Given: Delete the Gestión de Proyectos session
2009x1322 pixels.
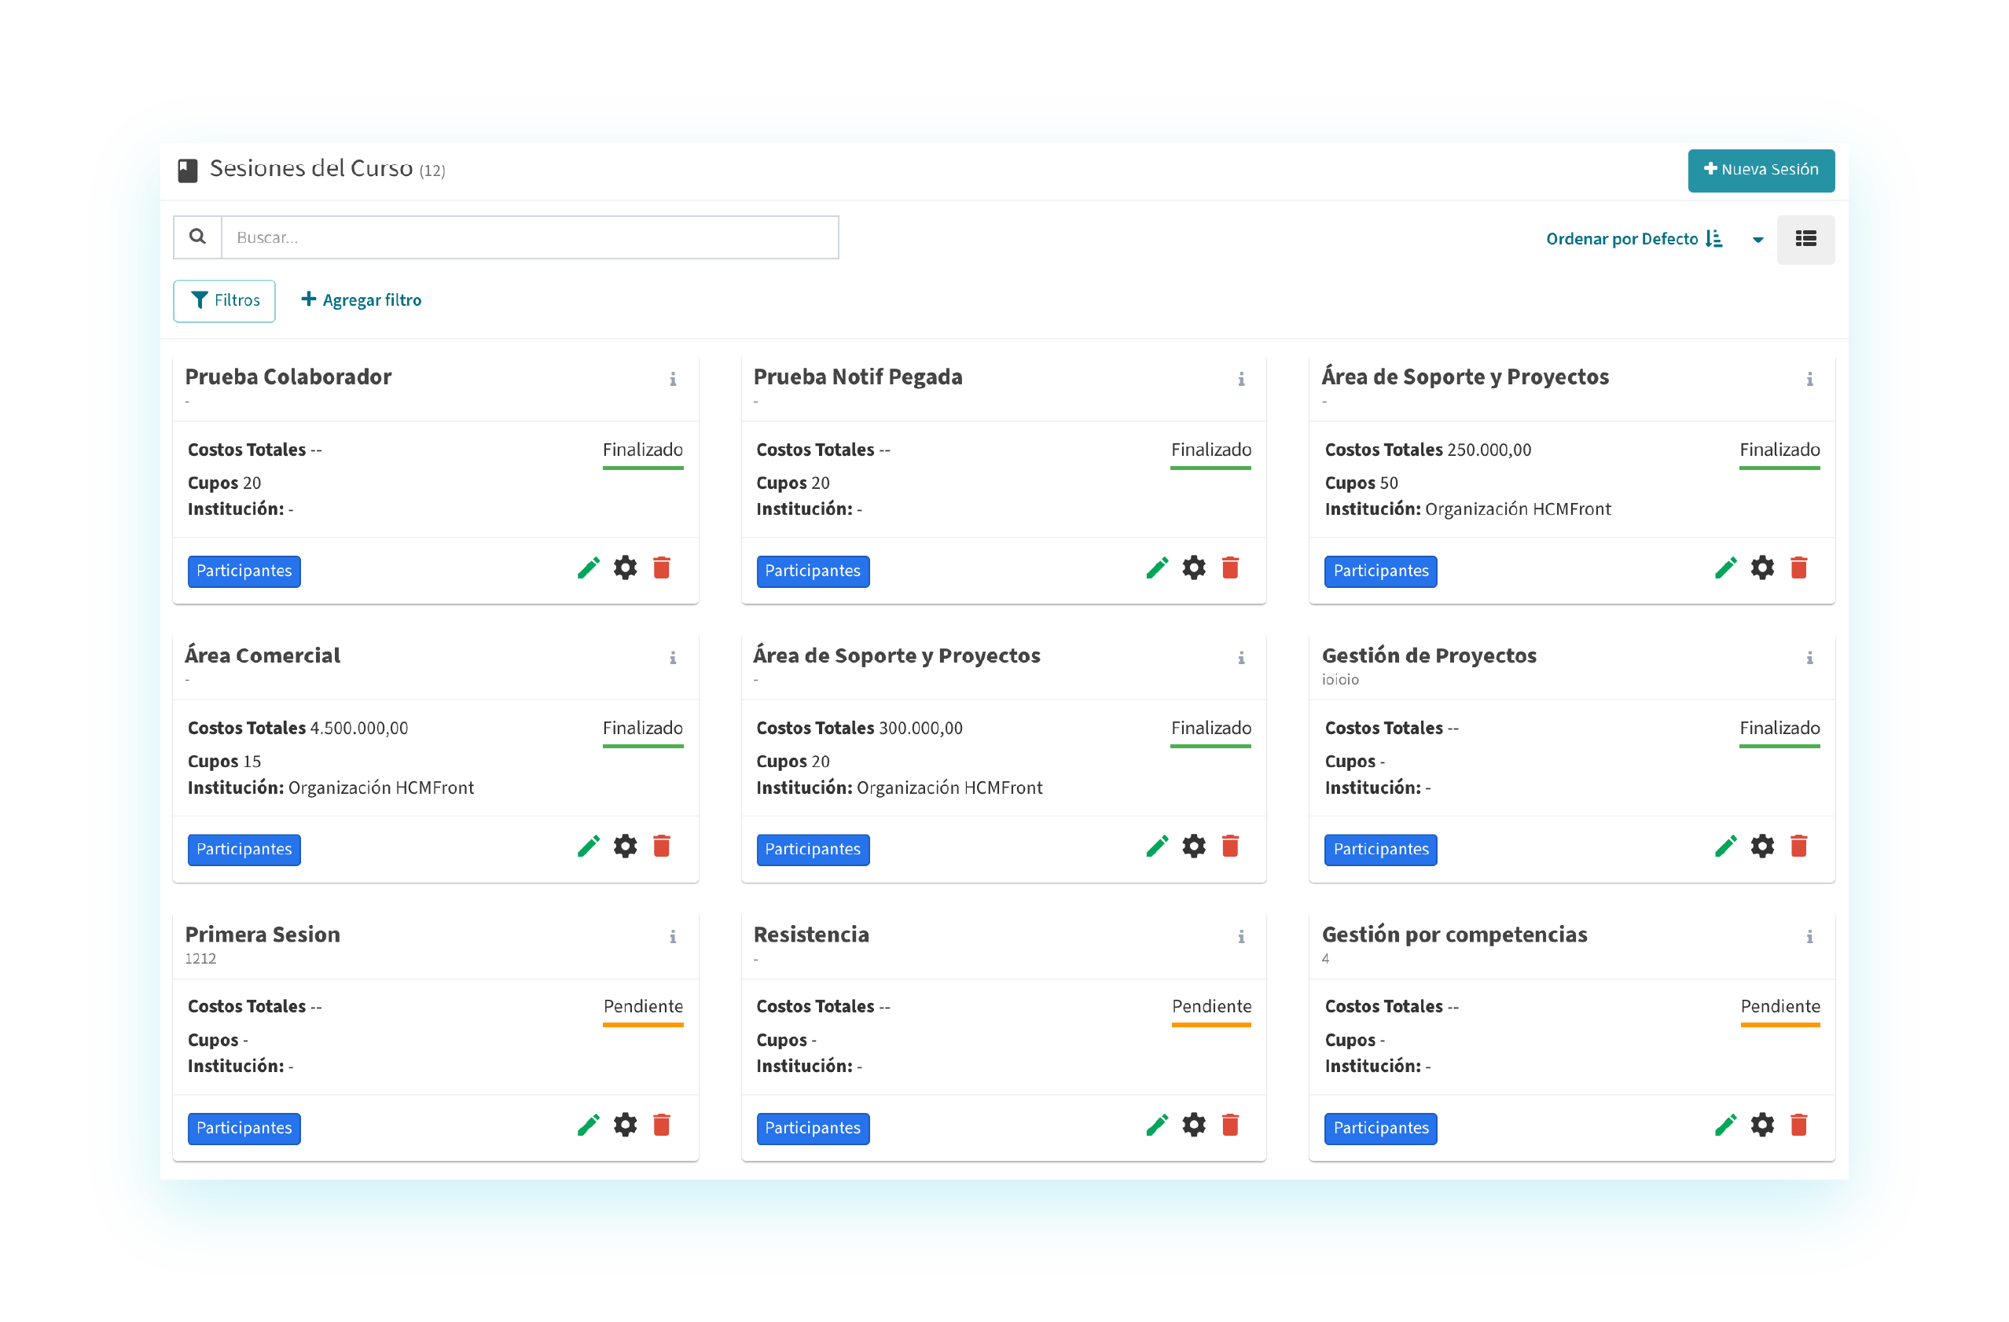Looking at the screenshot, I should click(x=1799, y=846).
